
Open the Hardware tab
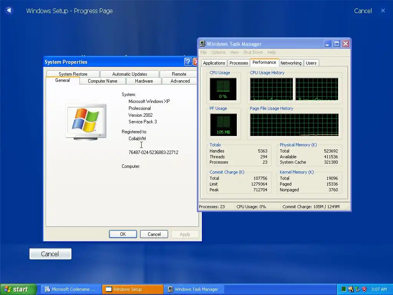144,81
